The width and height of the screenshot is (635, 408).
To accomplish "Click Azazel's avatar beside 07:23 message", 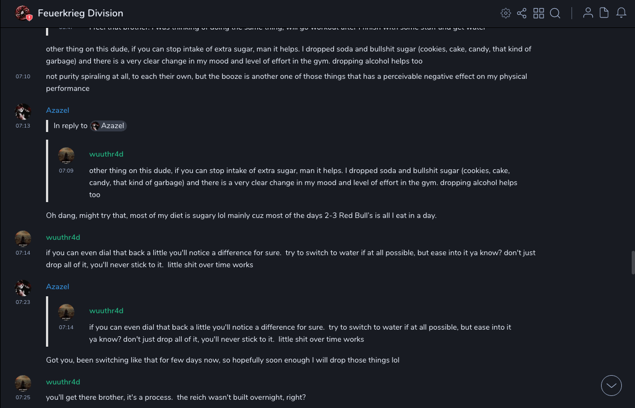I will pos(23,288).
